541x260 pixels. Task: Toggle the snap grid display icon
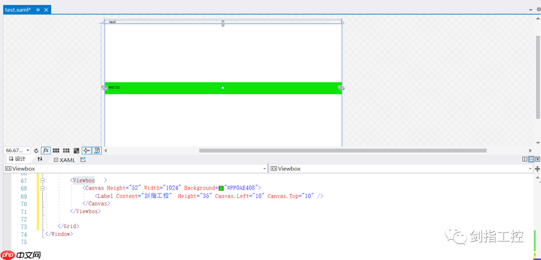tap(56, 150)
